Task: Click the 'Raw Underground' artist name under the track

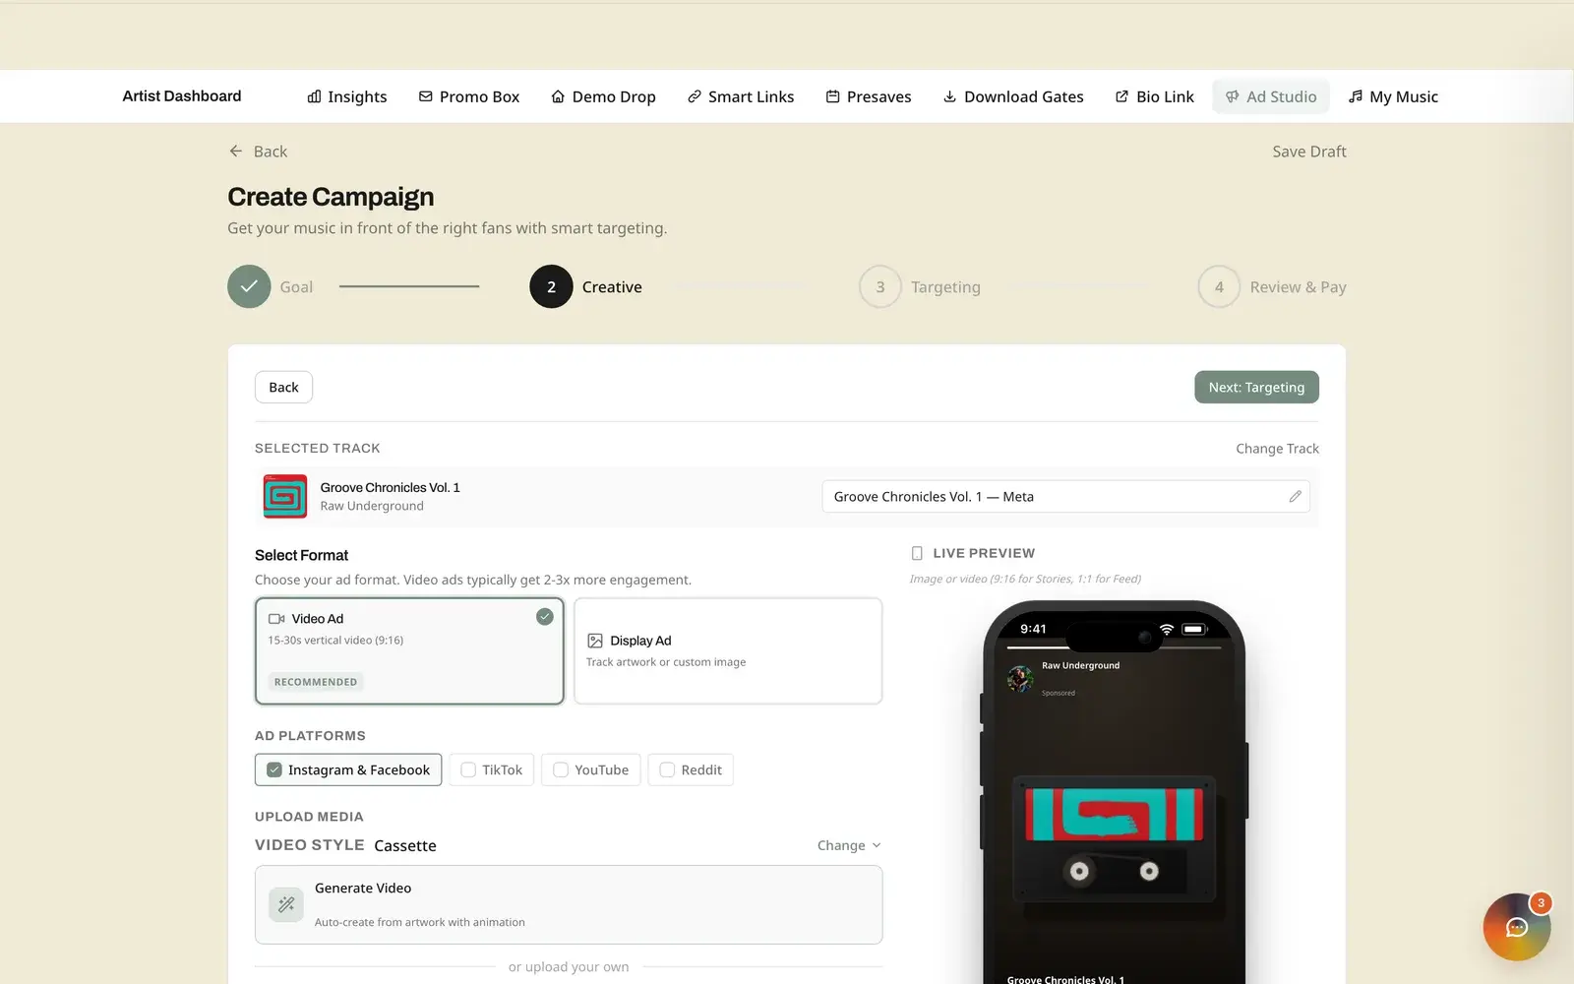Action: click(372, 506)
